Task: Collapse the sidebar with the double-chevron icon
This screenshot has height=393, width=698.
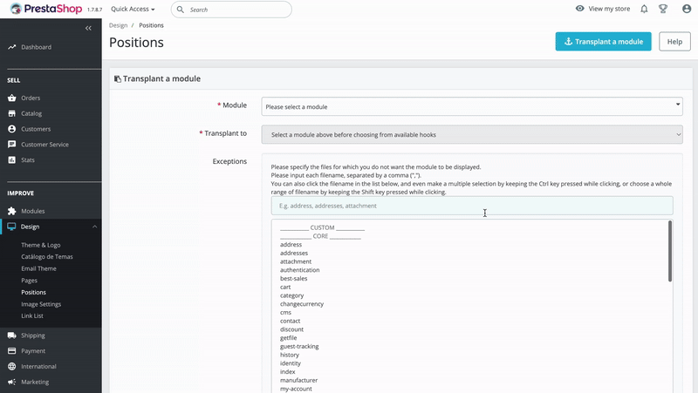Action: (88, 28)
